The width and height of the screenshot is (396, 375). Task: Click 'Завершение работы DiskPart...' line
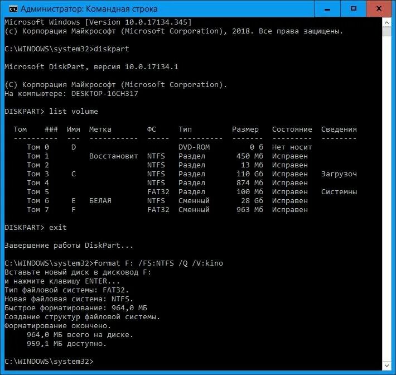click(69, 246)
